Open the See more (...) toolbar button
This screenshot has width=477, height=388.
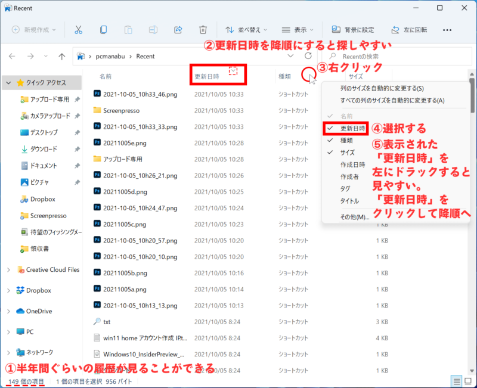(447, 29)
